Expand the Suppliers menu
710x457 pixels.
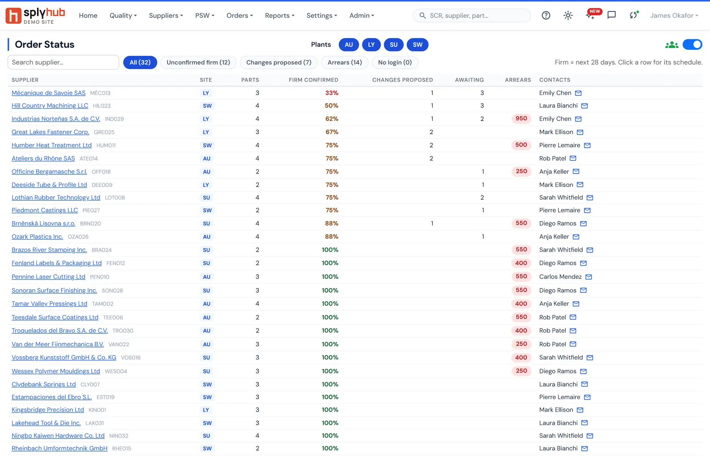[x=166, y=15]
